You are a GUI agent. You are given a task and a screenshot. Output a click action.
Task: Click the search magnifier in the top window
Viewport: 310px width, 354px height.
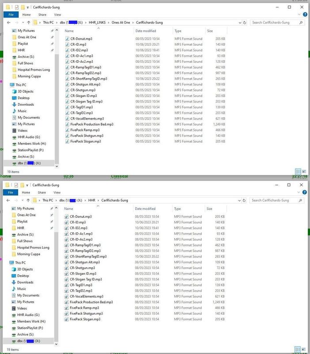click(x=301, y=23)
